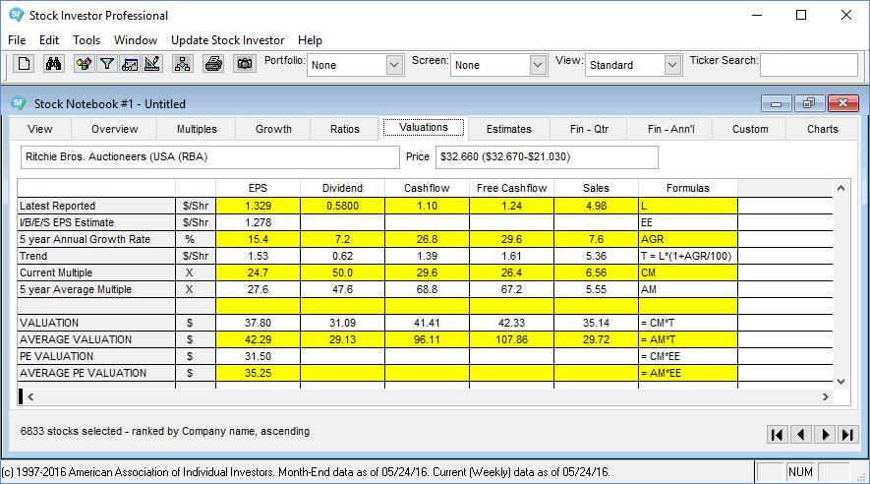Open the Update Stock Investor menu
This screenshot has width=870, height=484.
227,40
